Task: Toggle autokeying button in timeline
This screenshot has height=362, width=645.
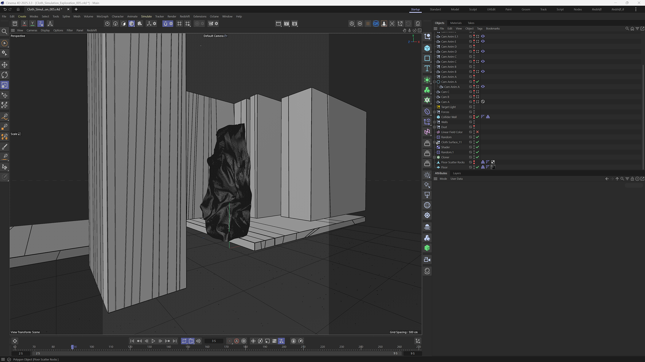Action: coord(236,341)
